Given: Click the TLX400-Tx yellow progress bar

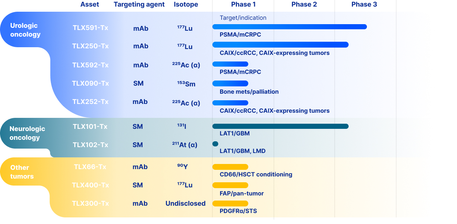Looking at the screenshot, I should click(x=230, y=185).
